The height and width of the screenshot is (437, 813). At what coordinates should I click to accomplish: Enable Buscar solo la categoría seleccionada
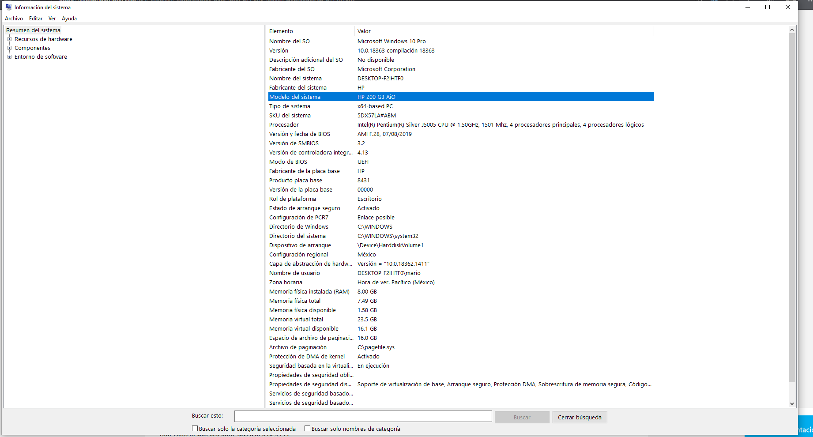click(x=194, y=428)
